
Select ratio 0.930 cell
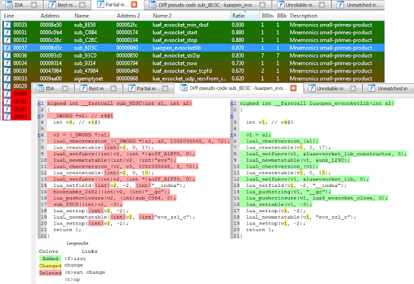coord(238,25)
